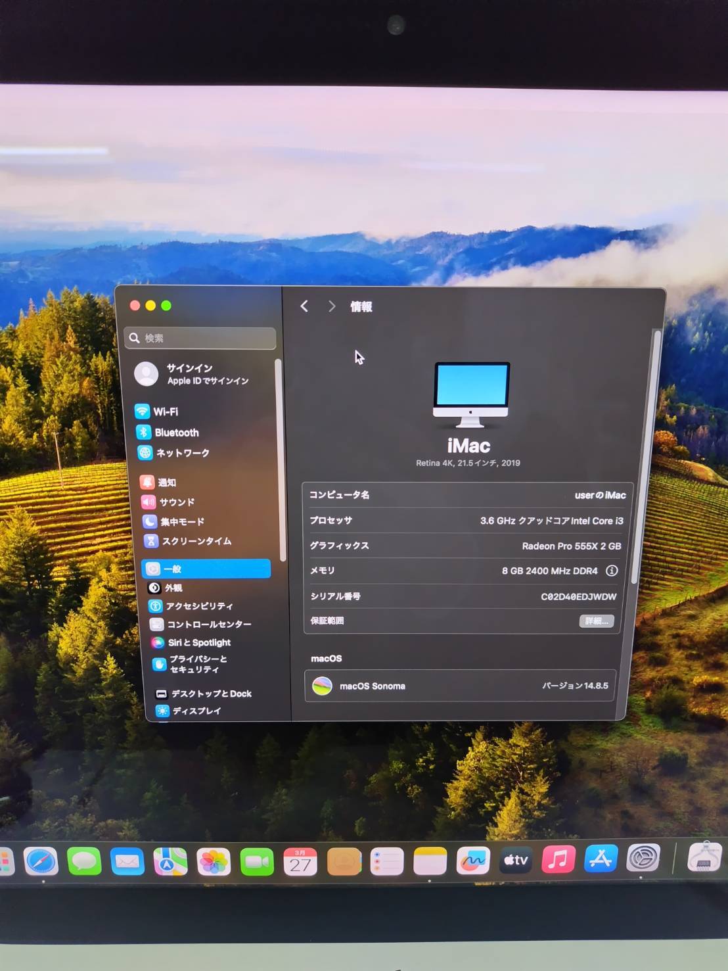Open Siri と Spotlight settings
The image size is (728, 971).
point(191,642)
